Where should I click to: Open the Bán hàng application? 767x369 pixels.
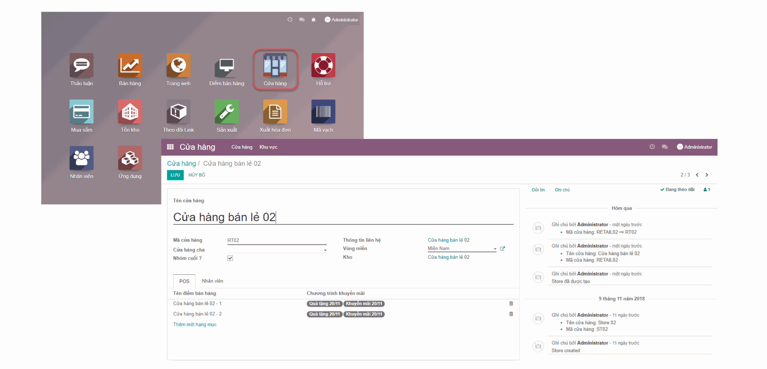tap(129, 65)
